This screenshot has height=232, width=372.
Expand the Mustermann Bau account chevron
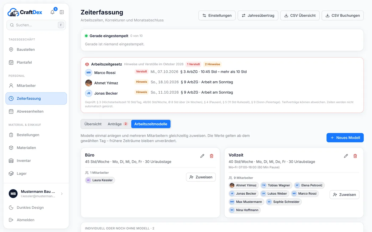click(62, 194)
